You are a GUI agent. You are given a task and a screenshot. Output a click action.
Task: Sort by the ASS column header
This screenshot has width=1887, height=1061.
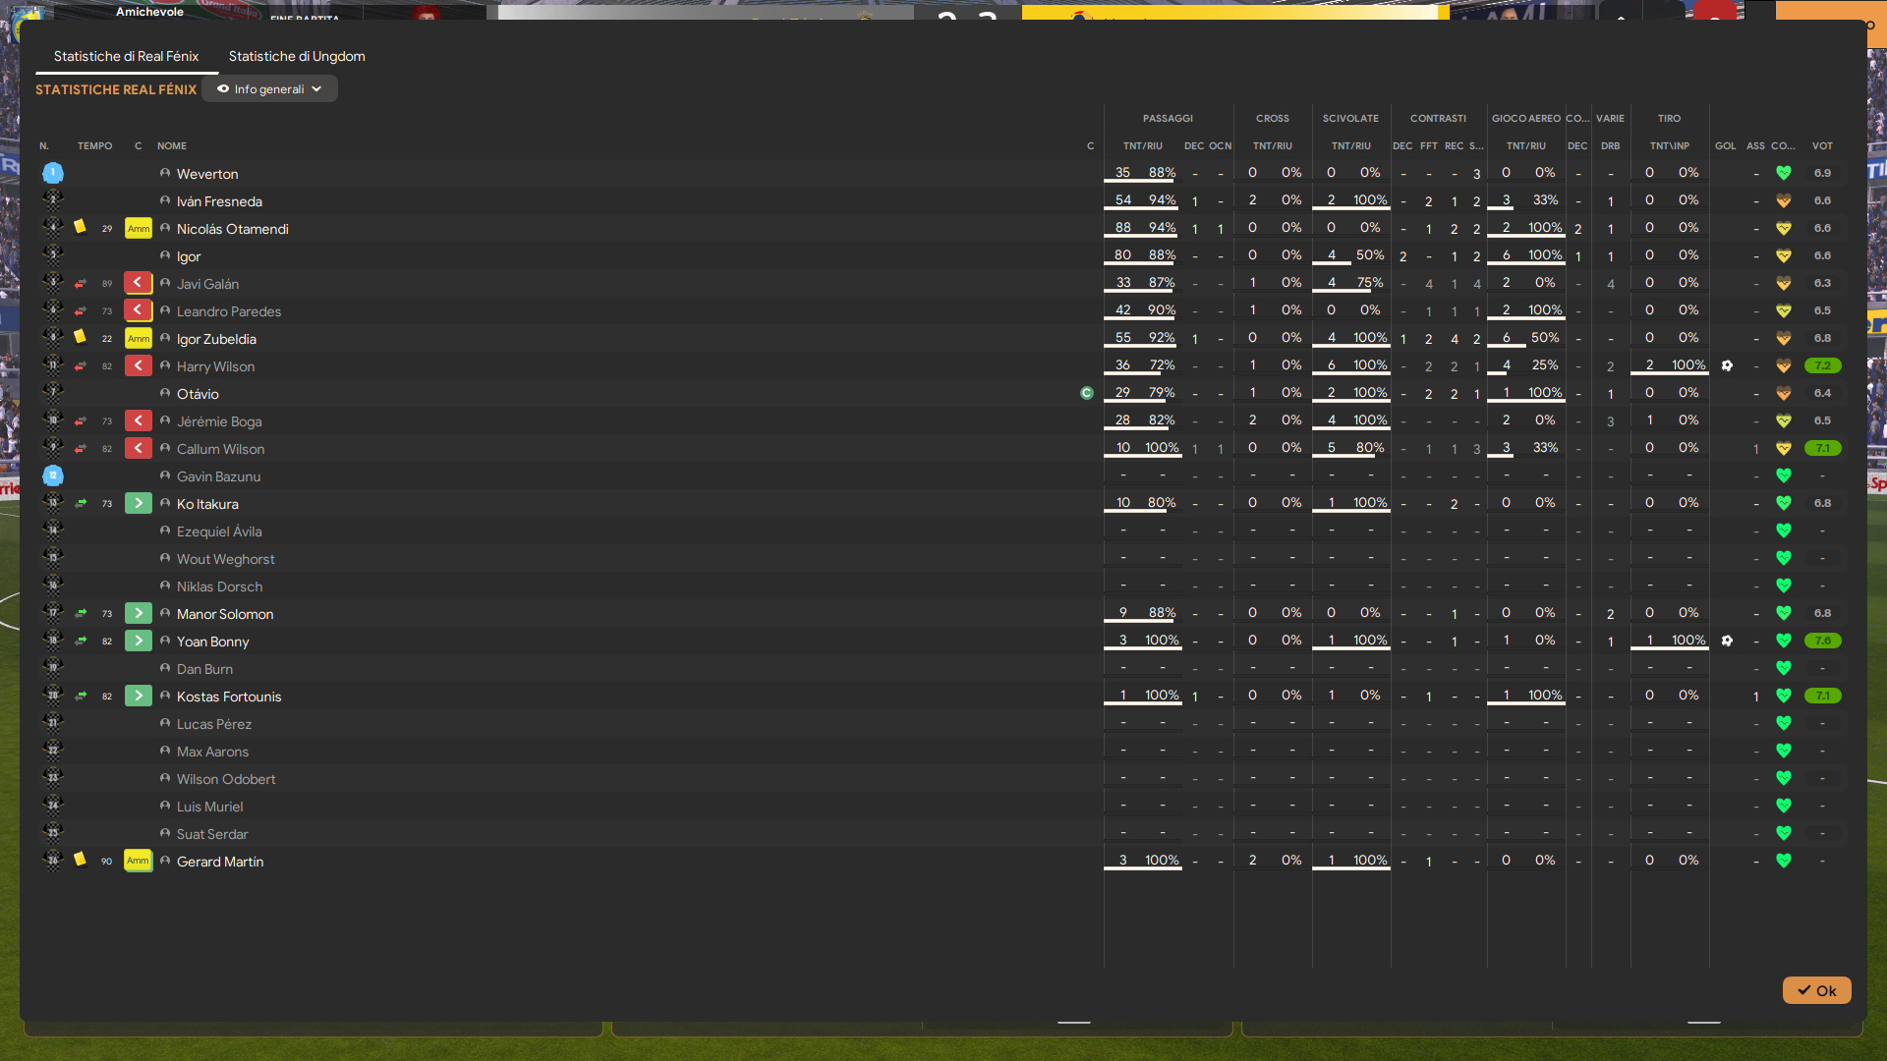coord(1755,145)
